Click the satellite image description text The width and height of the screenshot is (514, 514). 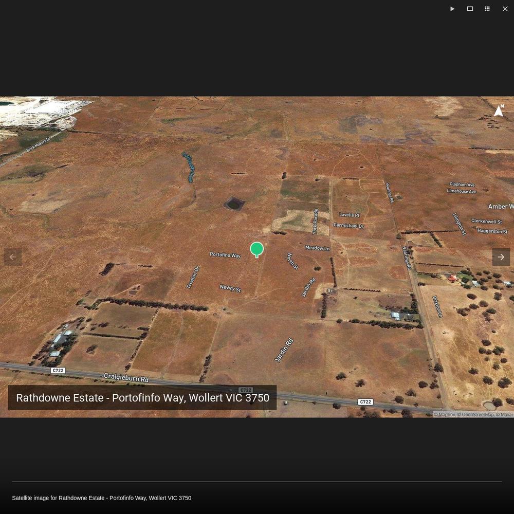[102, 498]
